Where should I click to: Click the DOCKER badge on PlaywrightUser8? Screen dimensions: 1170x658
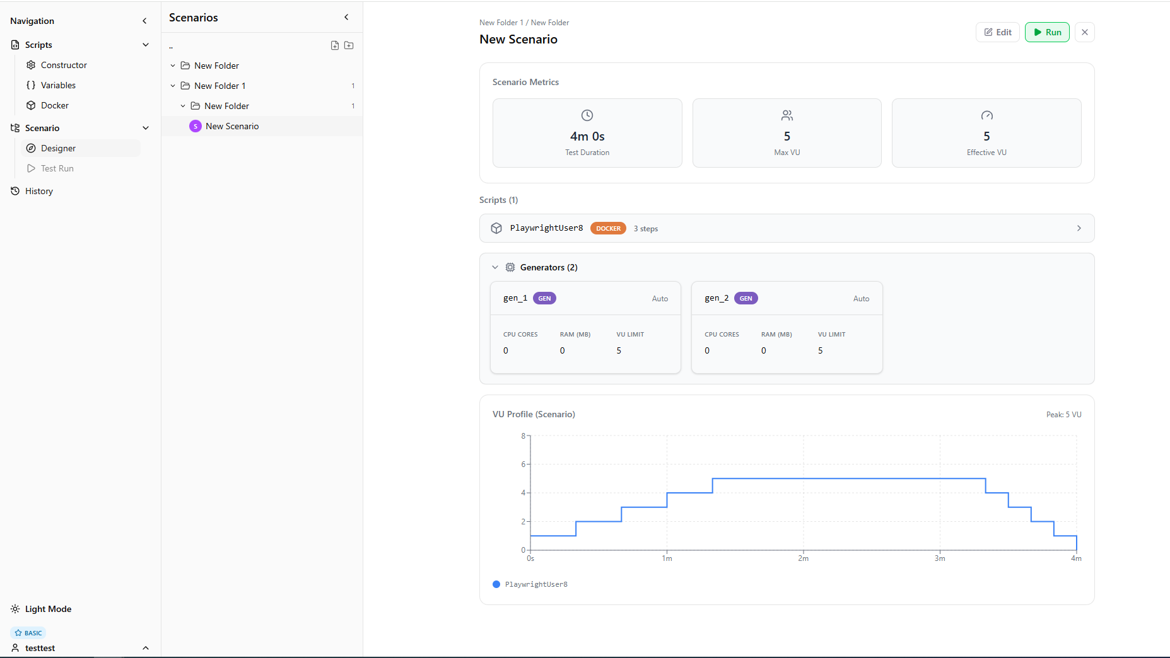[x=608, y=228]
